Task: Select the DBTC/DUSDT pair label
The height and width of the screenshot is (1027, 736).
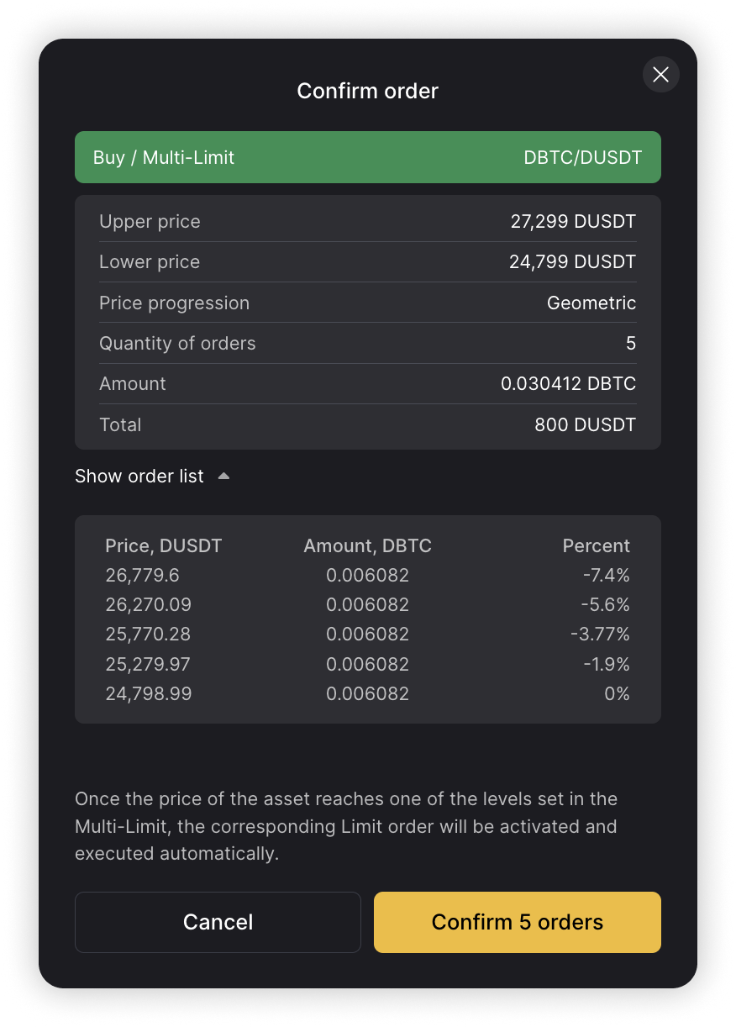Action: point(582,157)
